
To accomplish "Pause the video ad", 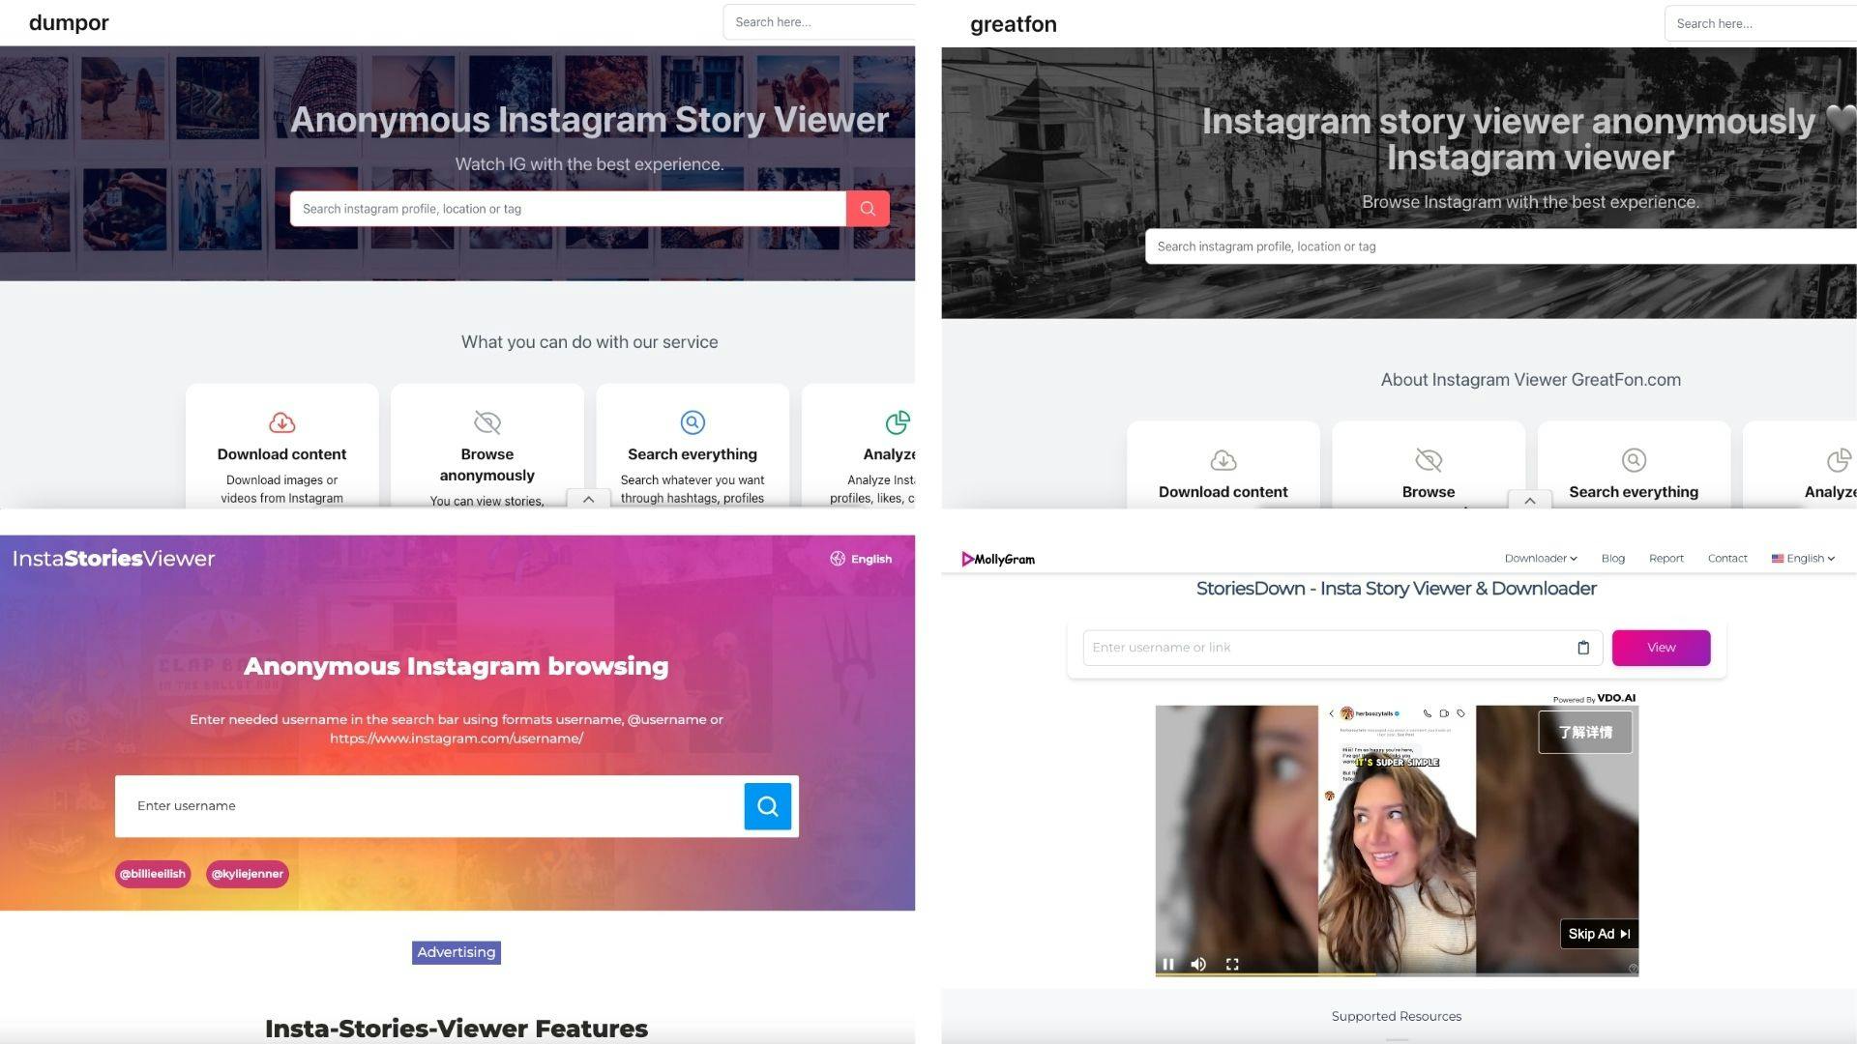I will pyautogui.click(x=1168, y=964).
